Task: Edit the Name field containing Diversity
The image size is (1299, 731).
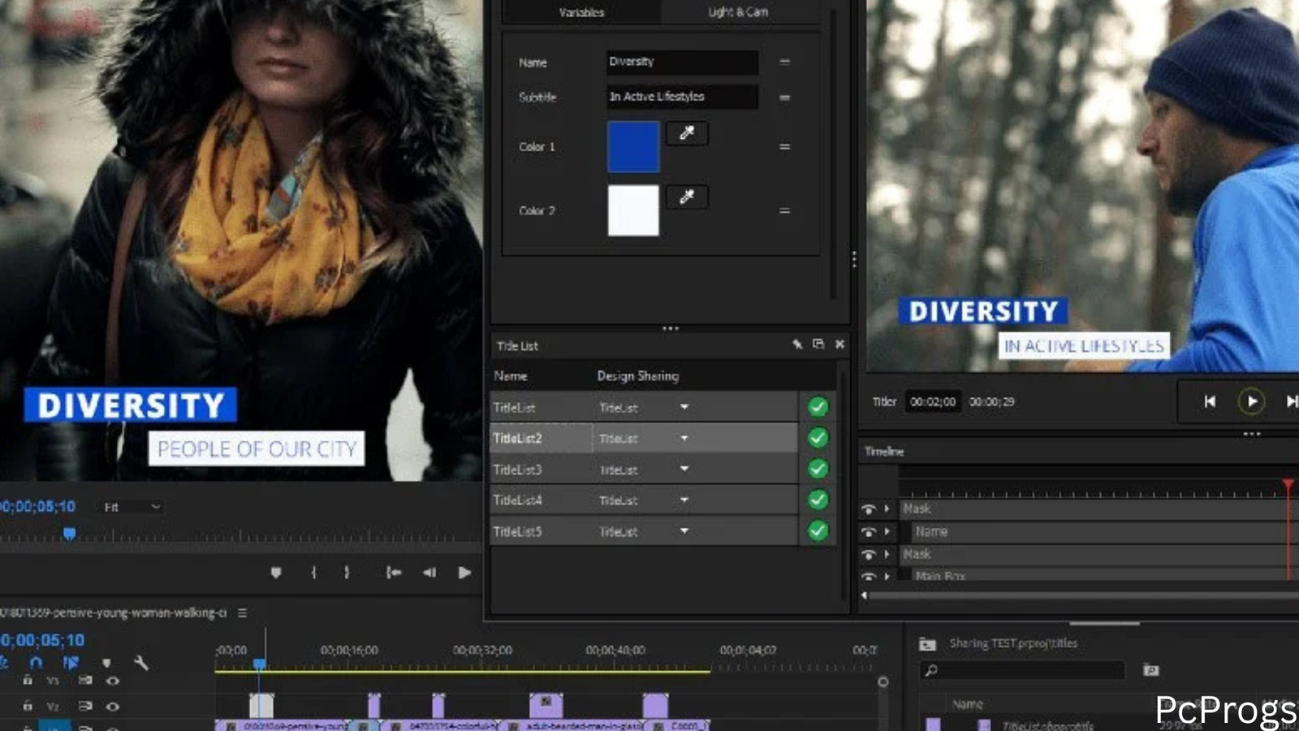Action: tap(682, 62)
